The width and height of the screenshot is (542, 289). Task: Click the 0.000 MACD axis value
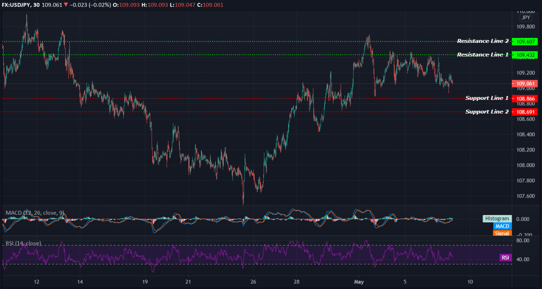[x=523, y=219]
